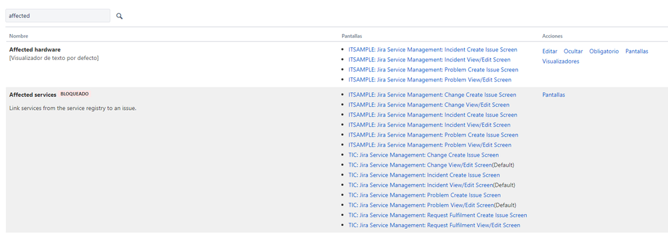
Task: Open TIC Change Create Issue Screen link
Action: [x=423, y=155]
